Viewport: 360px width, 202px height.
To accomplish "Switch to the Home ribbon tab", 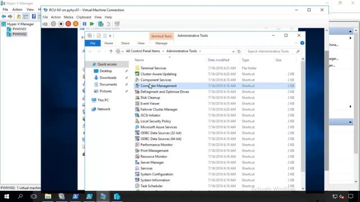I will point(109,43).
